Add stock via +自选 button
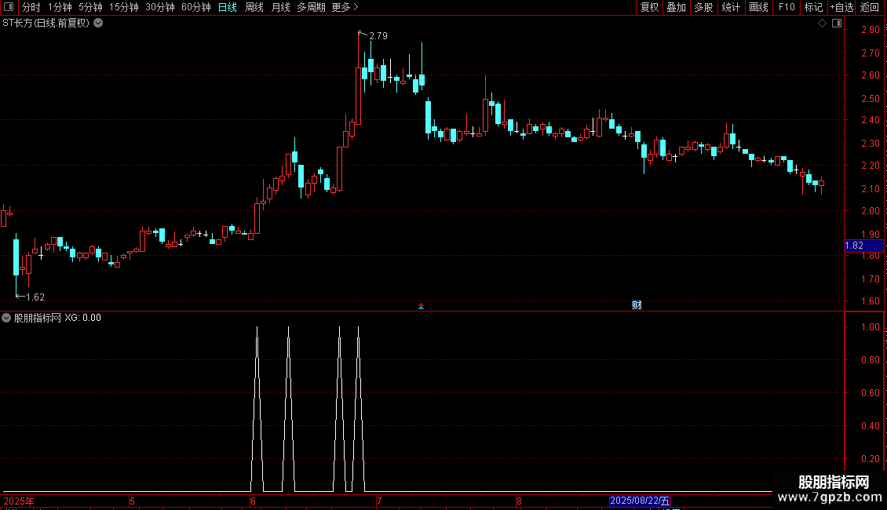Viewport: 887px width, 510px height. [x=841, y=7]
